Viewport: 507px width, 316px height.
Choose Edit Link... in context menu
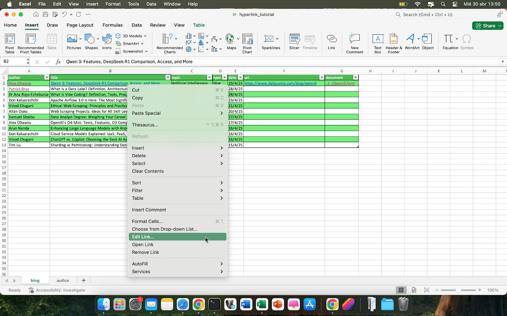coord(177,237)
